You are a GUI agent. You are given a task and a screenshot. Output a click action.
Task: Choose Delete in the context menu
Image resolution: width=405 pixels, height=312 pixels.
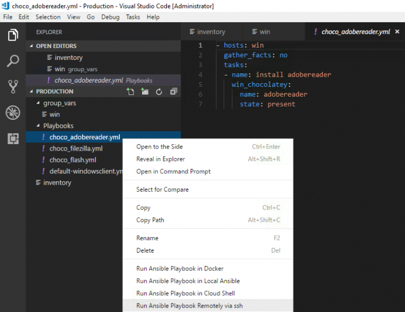(208, 250)
